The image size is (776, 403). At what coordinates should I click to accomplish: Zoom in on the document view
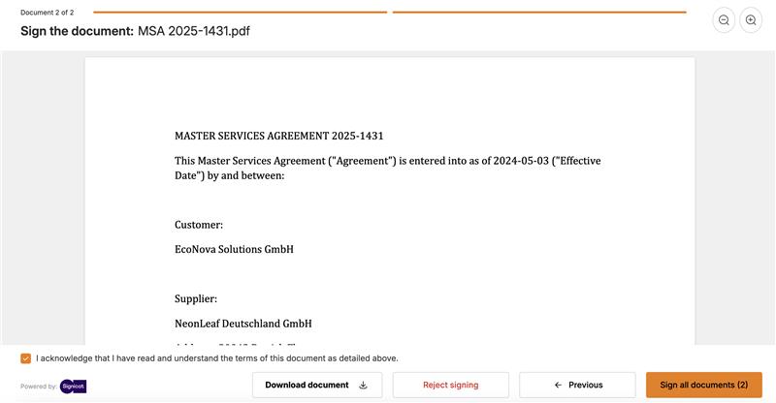click(x=751, y=20)
